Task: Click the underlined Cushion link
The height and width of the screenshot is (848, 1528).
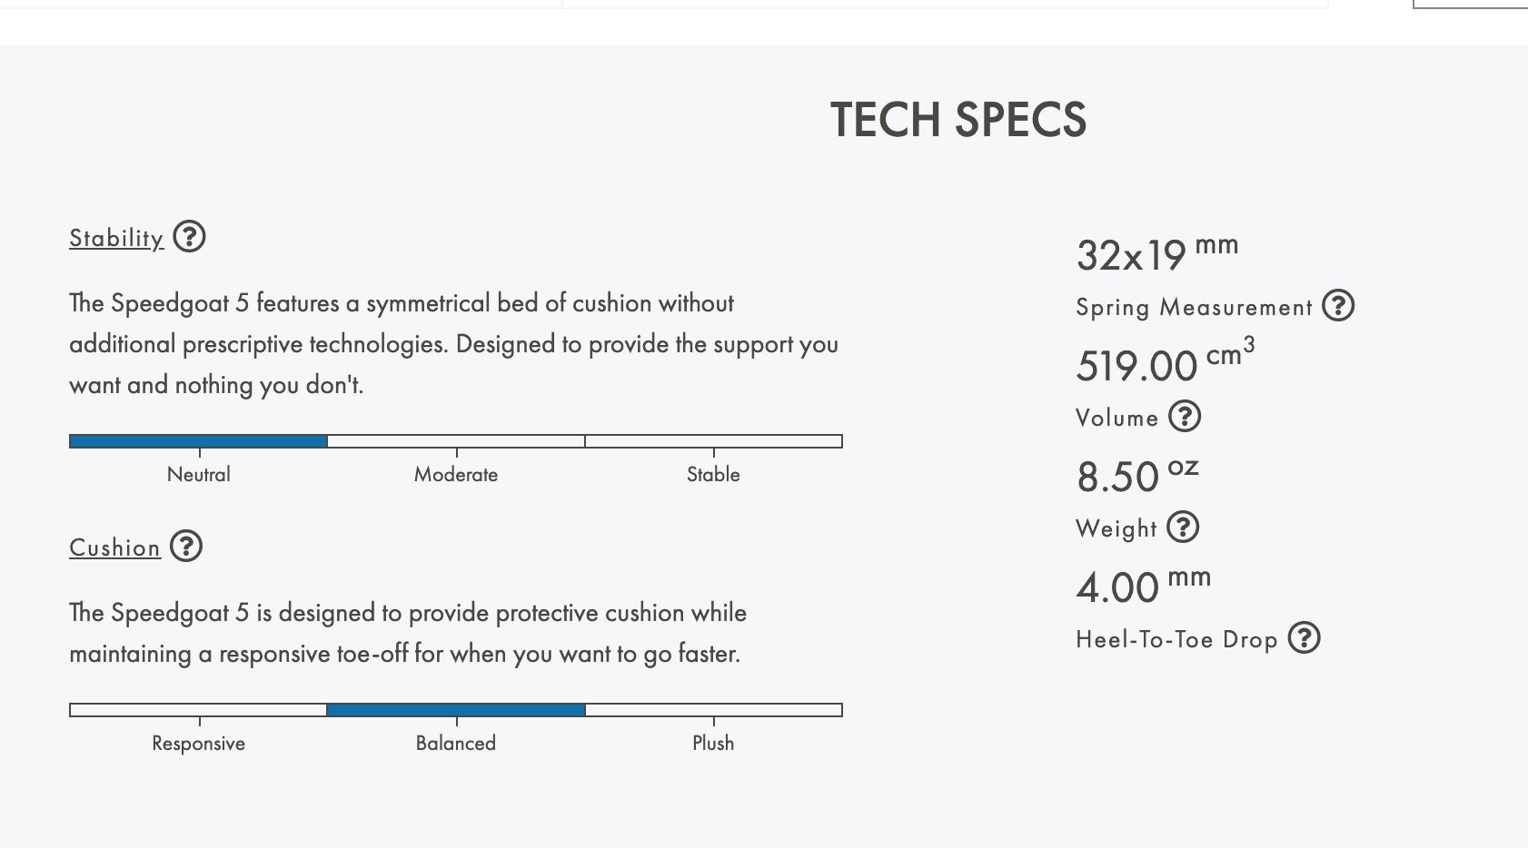Action: (x=114, y=547)
